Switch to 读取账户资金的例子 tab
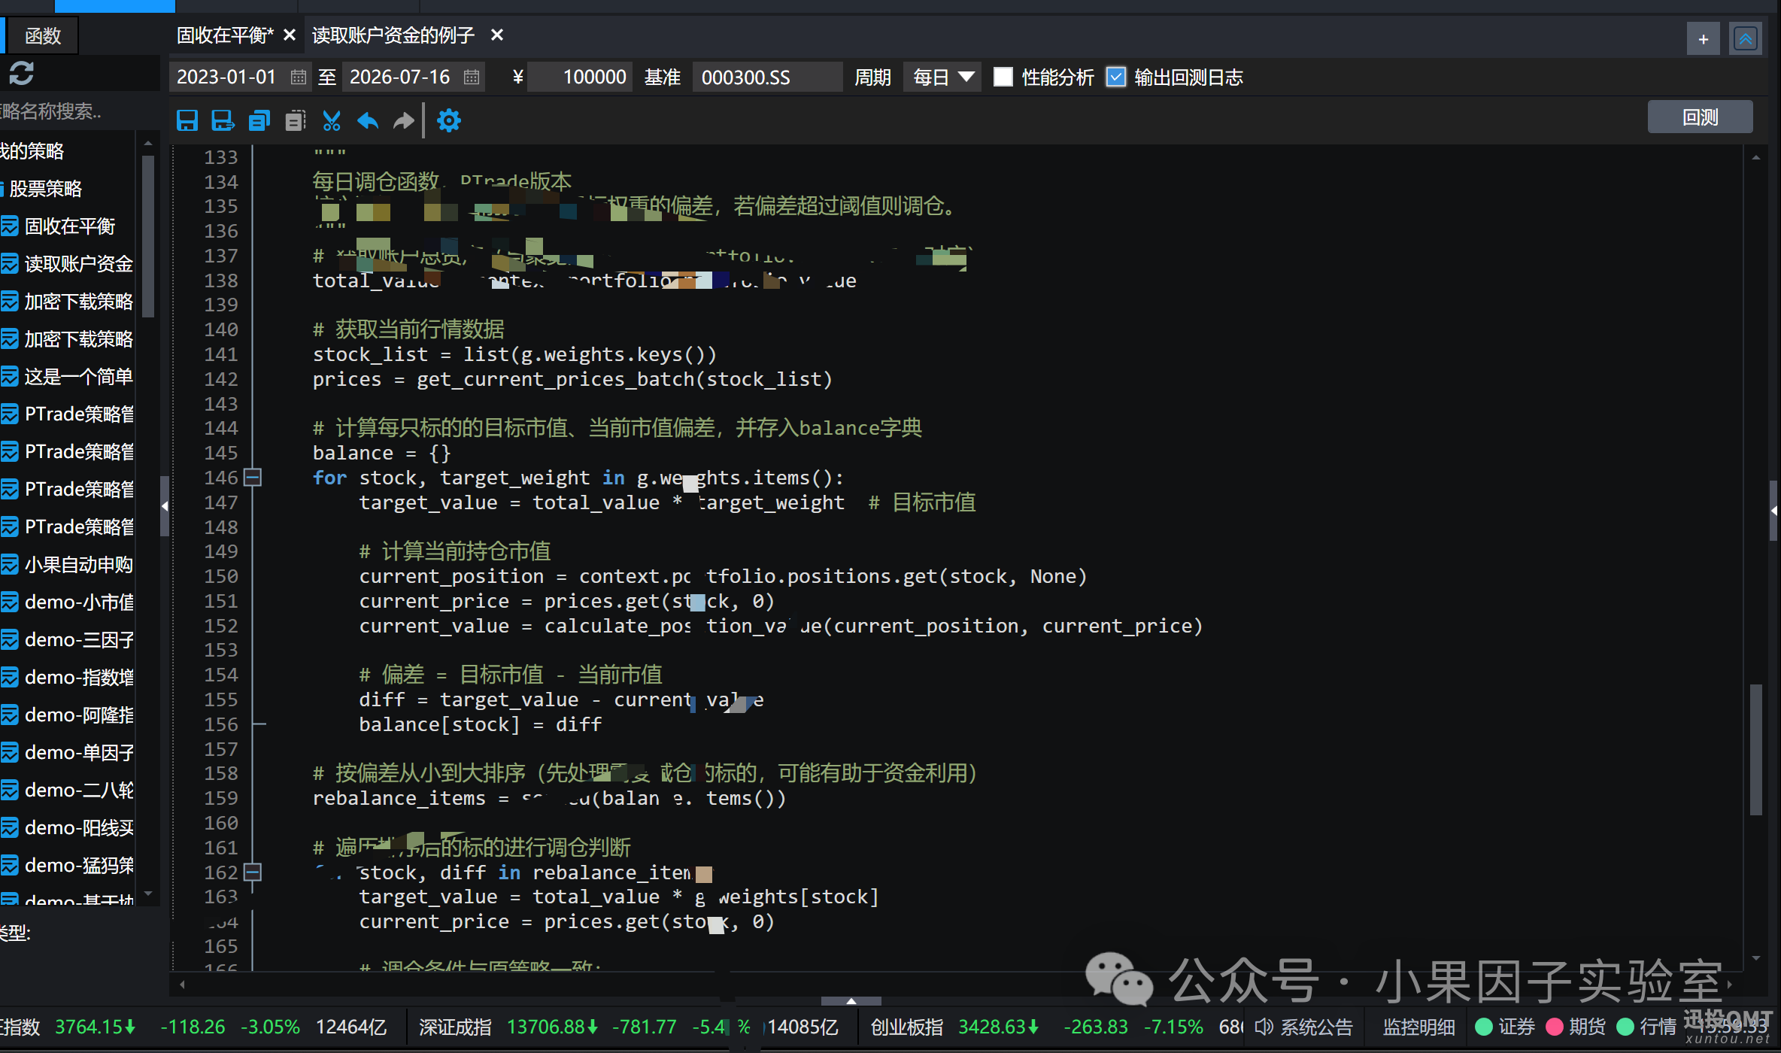Image resolution: width=1781 pixels, height=1053 pixels. click(393, 35)
